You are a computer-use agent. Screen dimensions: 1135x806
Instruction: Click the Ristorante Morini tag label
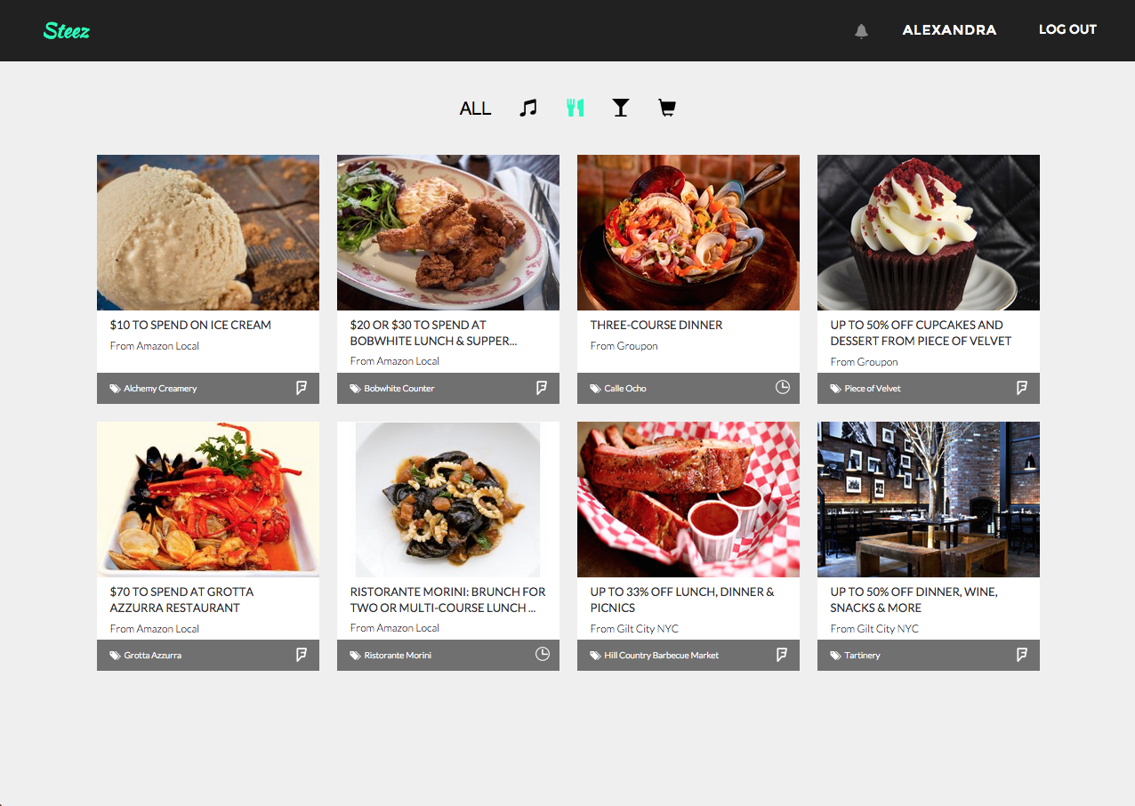pyautogui.click(x=398, y=656)
